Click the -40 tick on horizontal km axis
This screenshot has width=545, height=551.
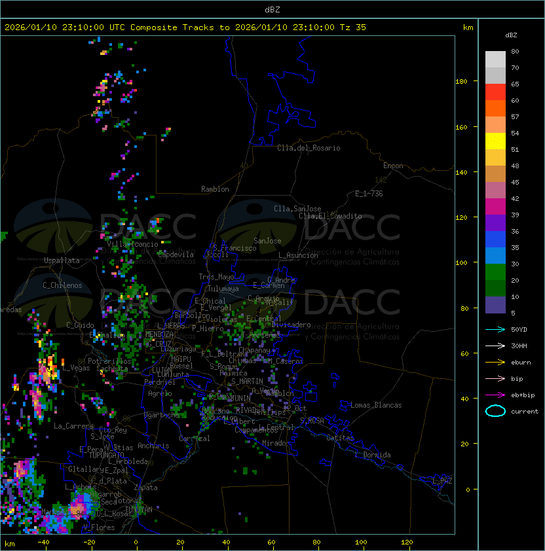[43, 542]
